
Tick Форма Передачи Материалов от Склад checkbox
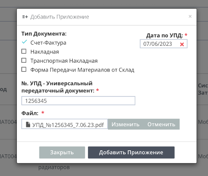coord(24,70)
